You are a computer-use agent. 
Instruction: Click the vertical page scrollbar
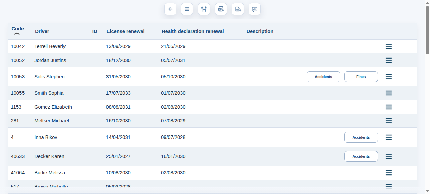[427, 30]
